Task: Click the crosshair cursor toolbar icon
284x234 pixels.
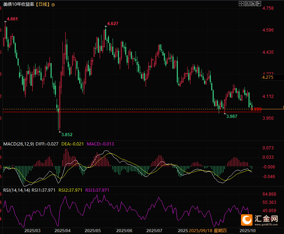Action: pos(241,4)
